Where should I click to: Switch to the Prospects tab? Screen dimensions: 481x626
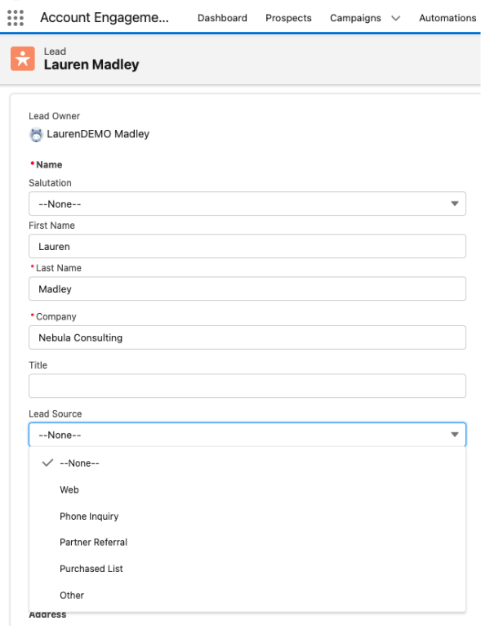288,18
